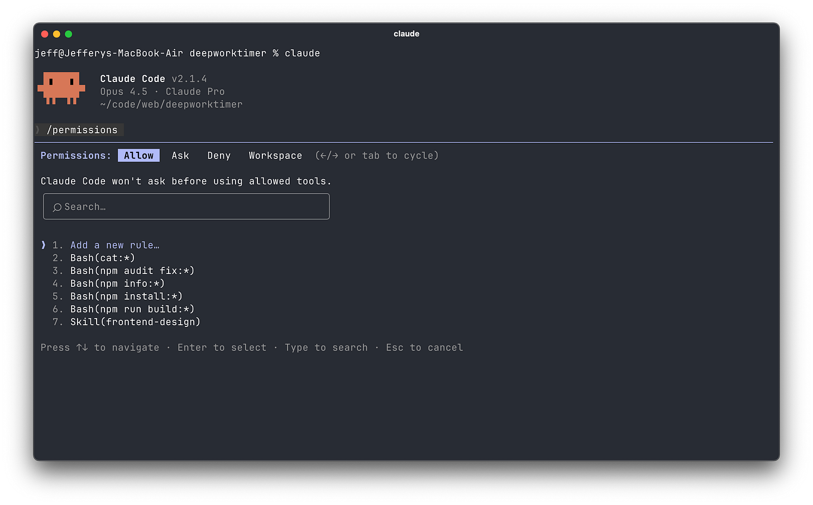This screenshot has height=505, width=813.
Task: Open the Deny permissions tab
Action: click(218, 155)
